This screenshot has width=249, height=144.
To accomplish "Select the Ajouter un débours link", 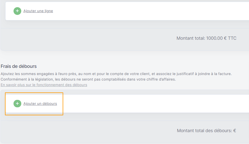I will pos(40,103).
